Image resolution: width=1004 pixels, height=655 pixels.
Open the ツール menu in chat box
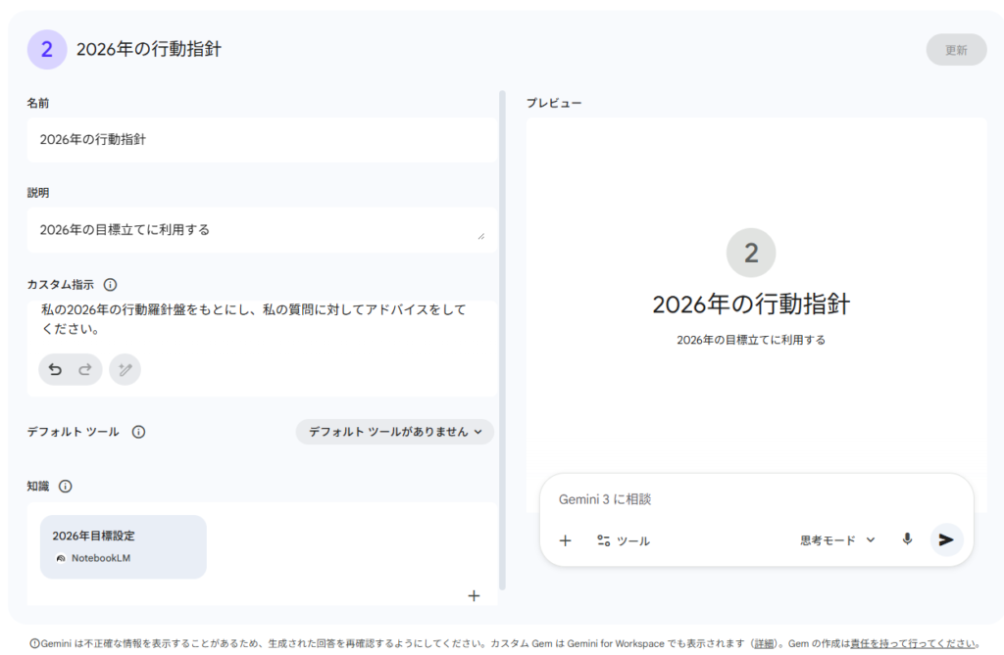pos(624,540)
